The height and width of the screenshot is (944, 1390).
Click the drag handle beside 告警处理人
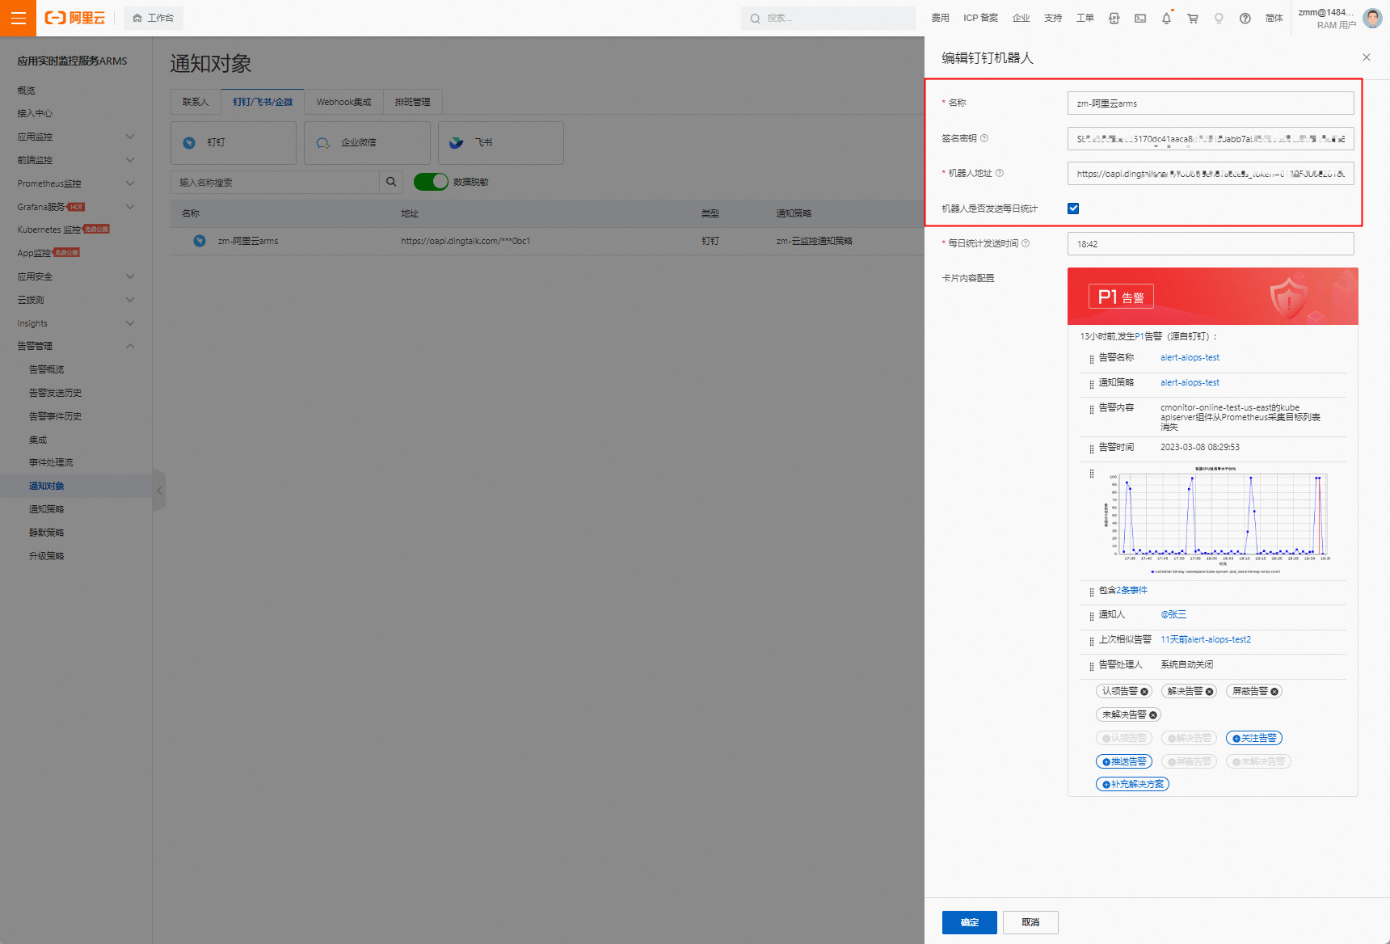1092,666
